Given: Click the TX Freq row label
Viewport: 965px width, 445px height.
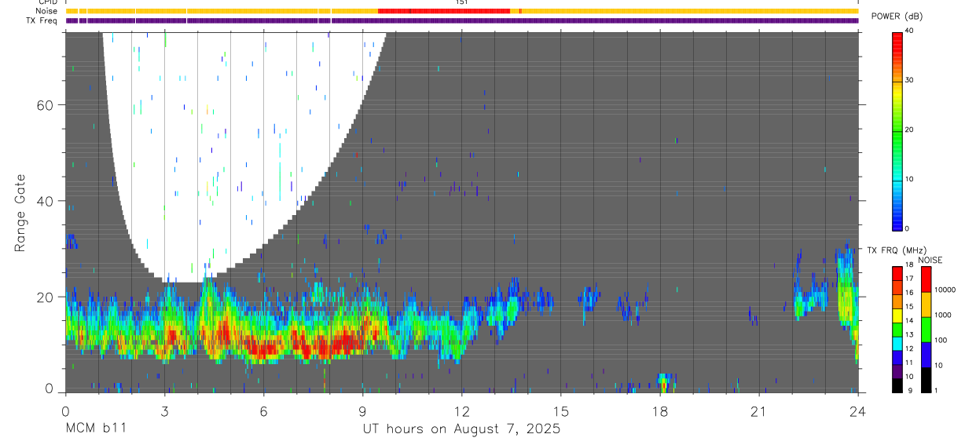Looking at the screenshot, I should pyautogui.click(x=42, y=20).
